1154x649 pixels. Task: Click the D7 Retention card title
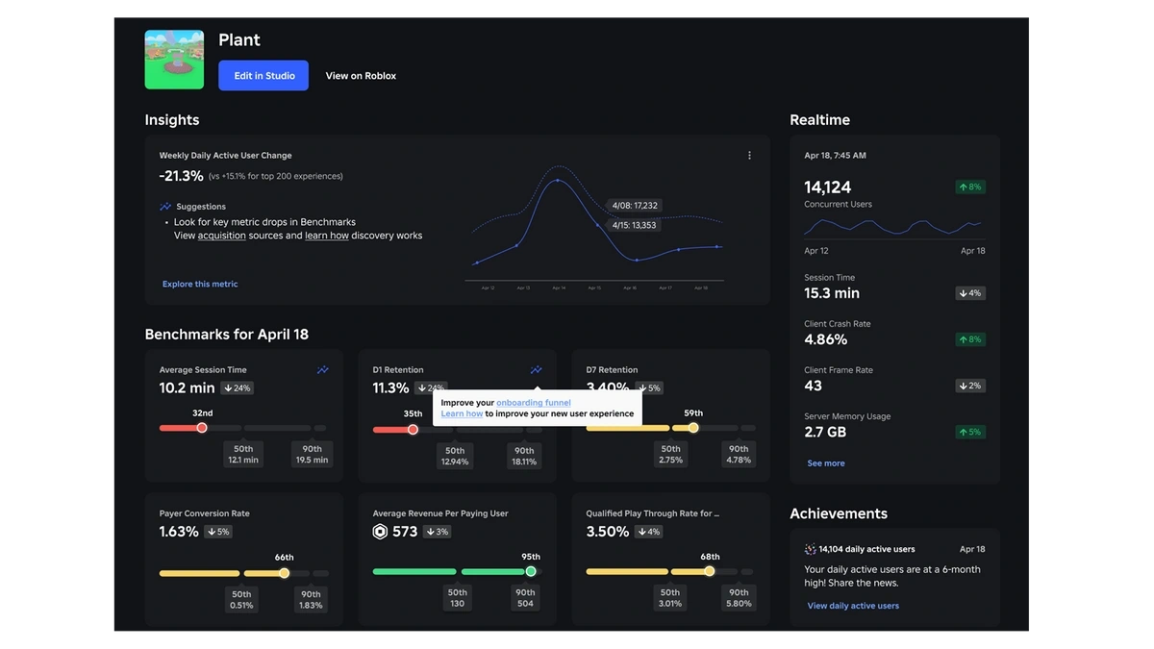[x=612, y=370]
